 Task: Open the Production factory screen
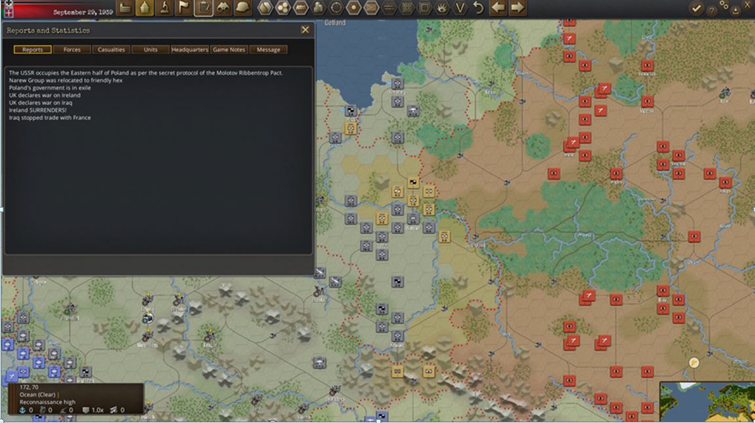point(125,8)
